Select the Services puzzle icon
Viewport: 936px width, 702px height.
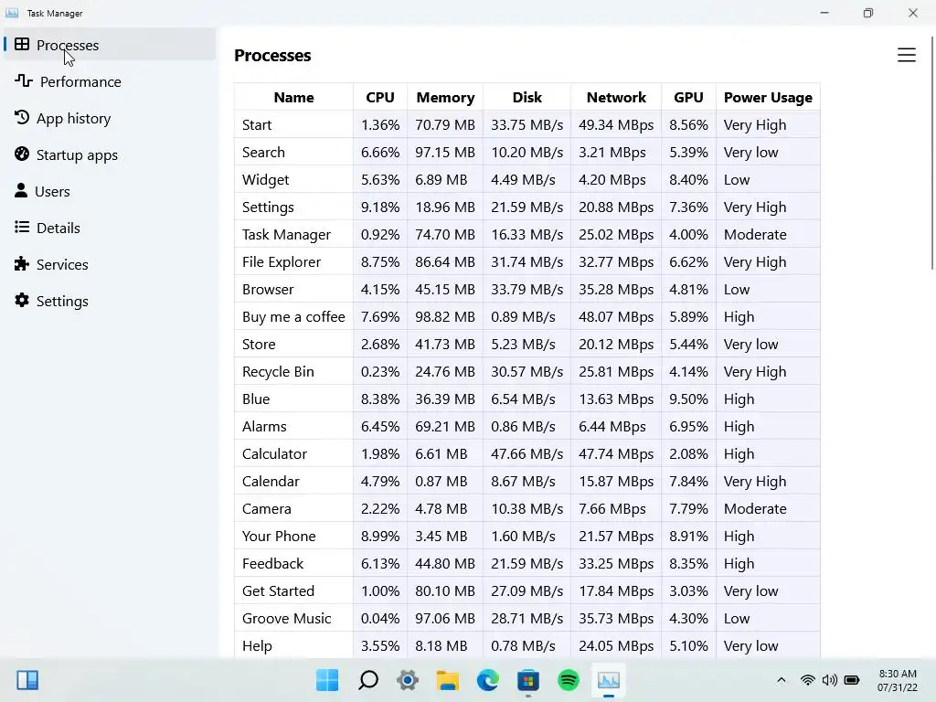click(x=22, y=264)
